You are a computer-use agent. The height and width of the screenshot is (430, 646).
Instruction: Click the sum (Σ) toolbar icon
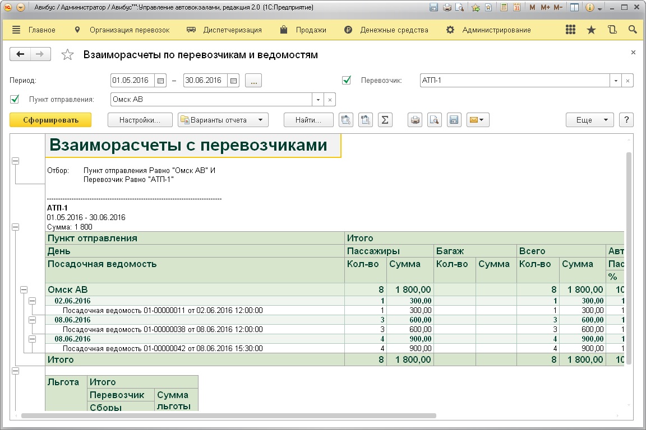pos(384,120)
